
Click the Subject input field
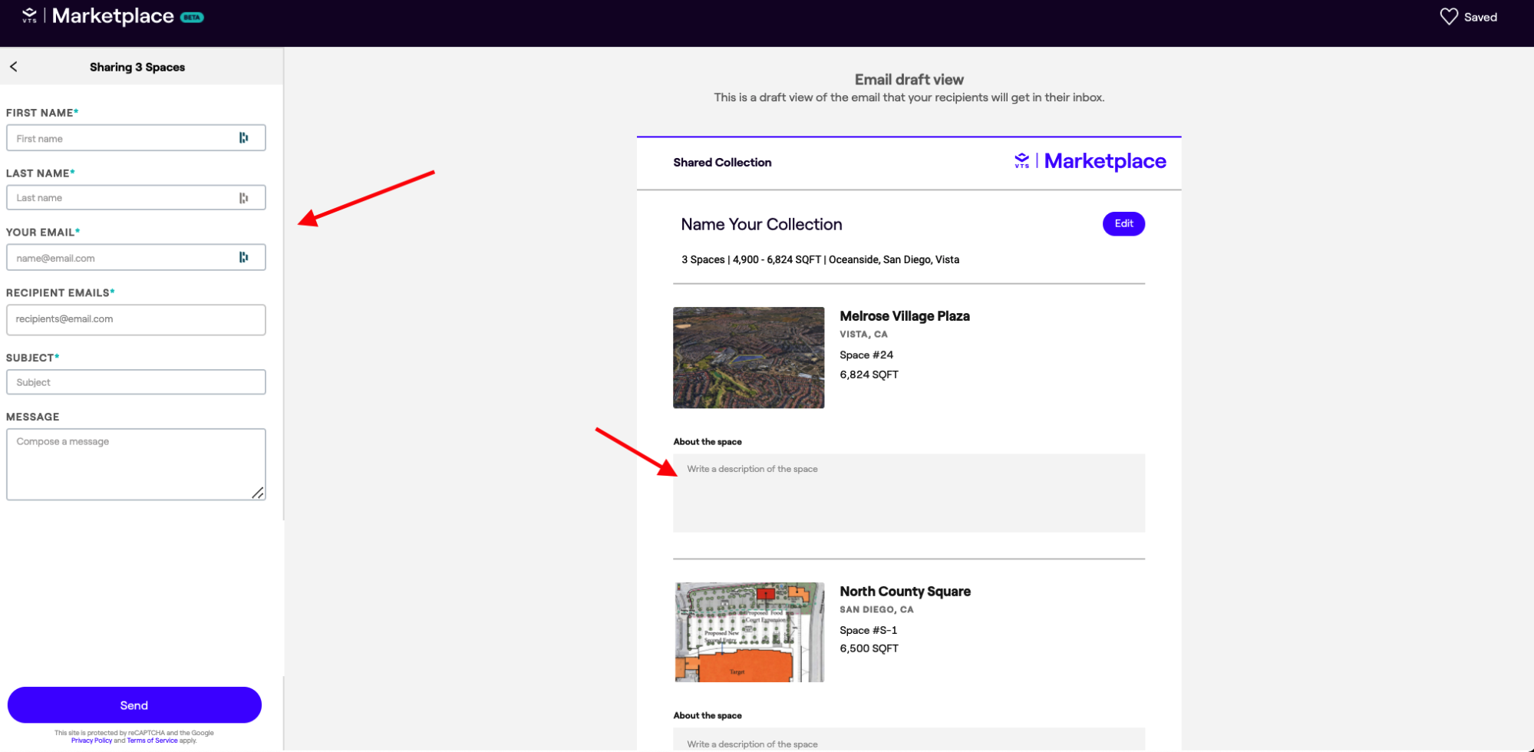[136, 382]
